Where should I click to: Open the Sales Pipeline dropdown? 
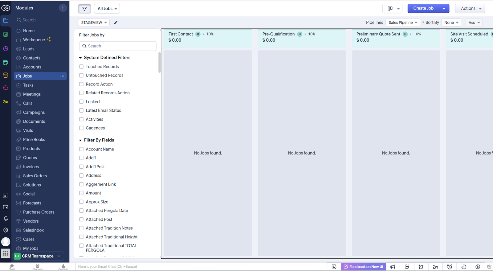[403, 23]
